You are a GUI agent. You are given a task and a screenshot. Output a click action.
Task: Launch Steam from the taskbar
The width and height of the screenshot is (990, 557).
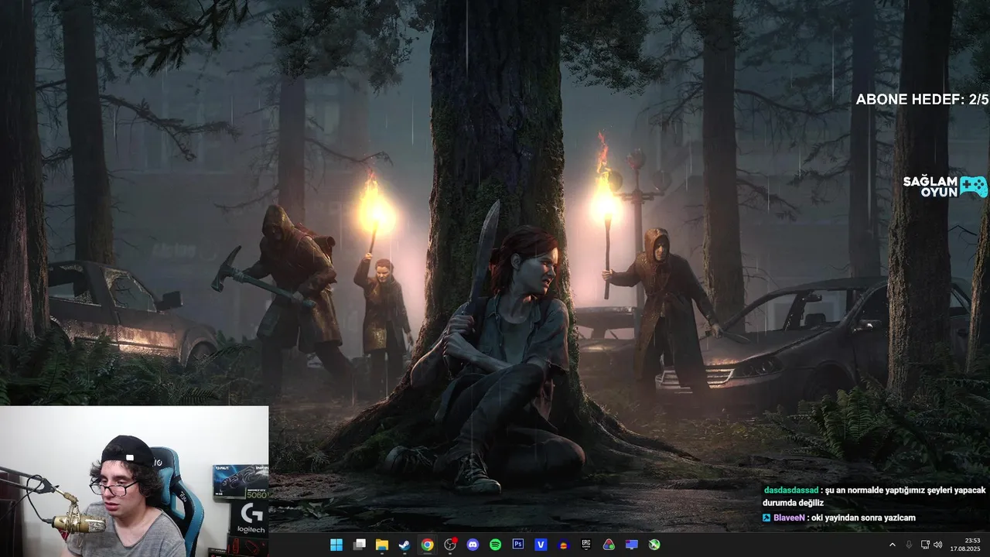point(405,545)
